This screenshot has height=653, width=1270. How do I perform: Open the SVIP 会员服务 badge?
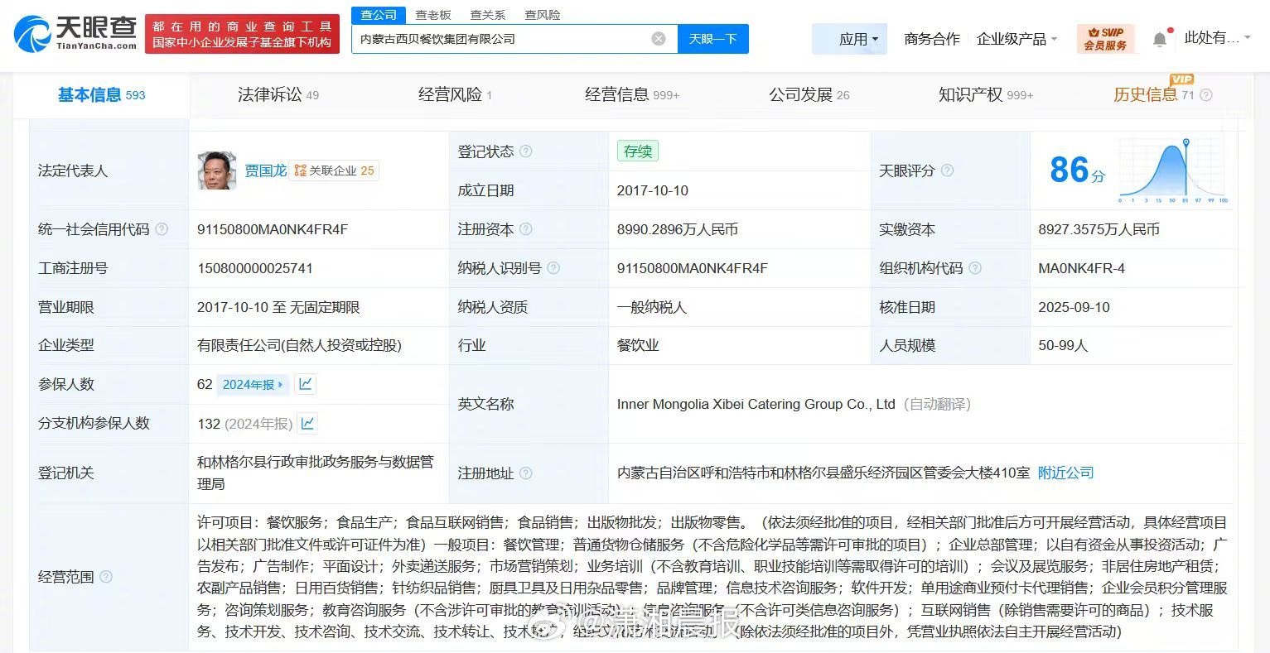(x=1105, y=39)
